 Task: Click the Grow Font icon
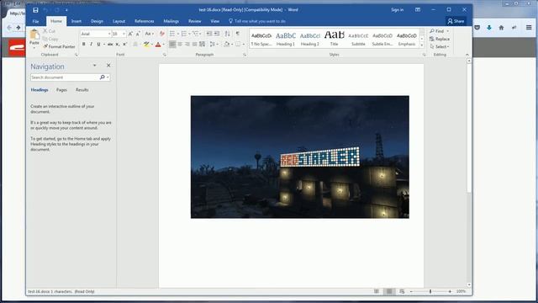[130, 34]
